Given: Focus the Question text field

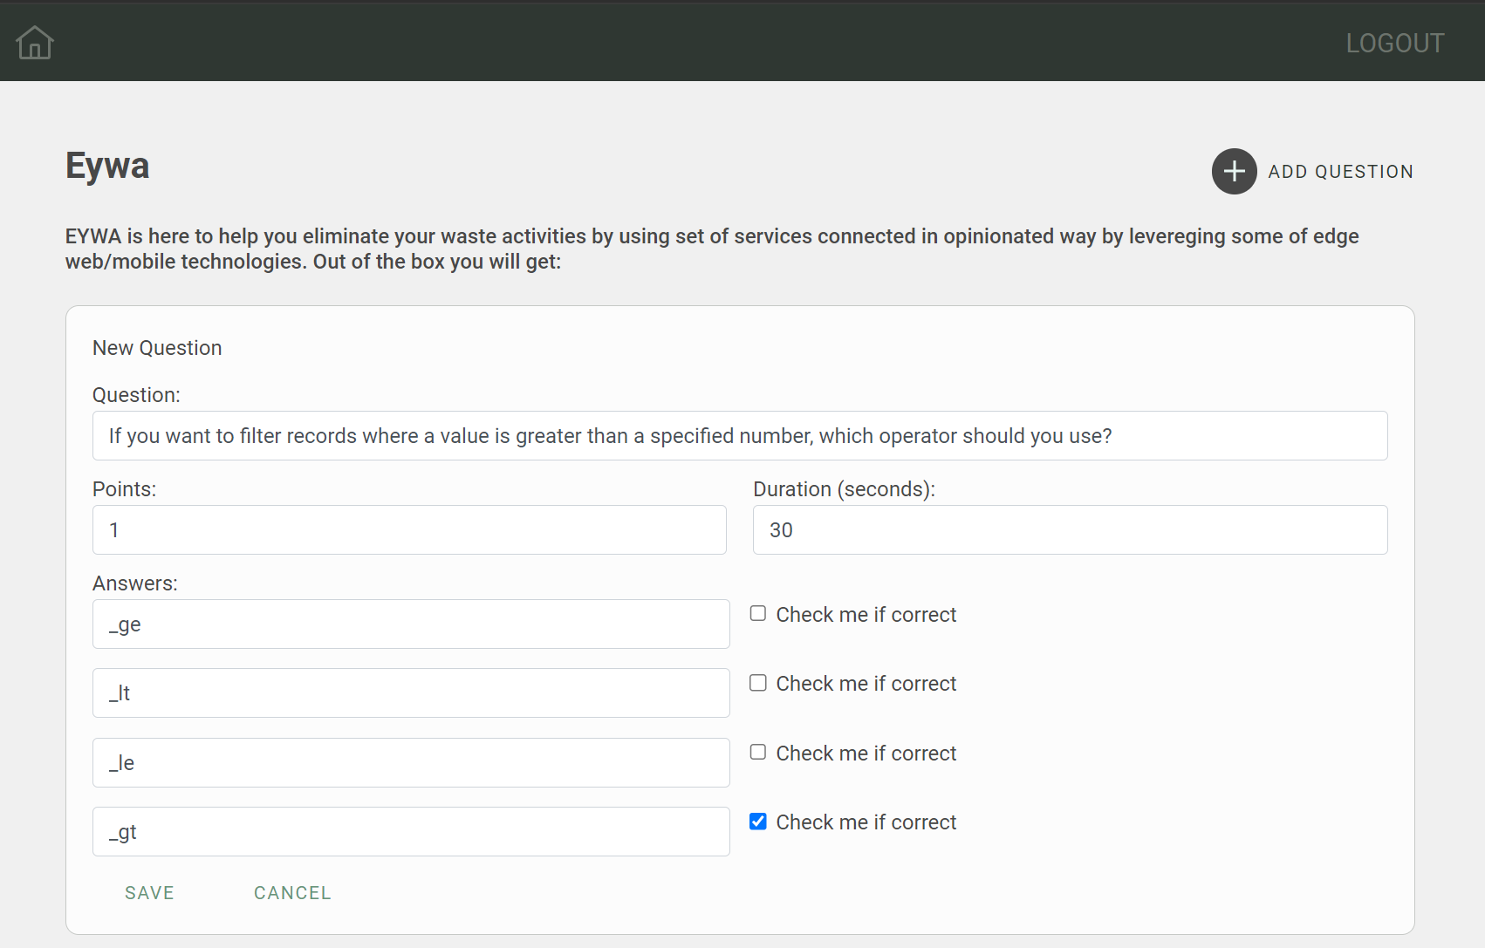Looking at the screenshot, I should point(739,436).
